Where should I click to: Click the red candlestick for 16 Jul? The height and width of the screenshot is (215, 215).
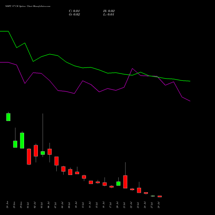click(x=104, y=184)
